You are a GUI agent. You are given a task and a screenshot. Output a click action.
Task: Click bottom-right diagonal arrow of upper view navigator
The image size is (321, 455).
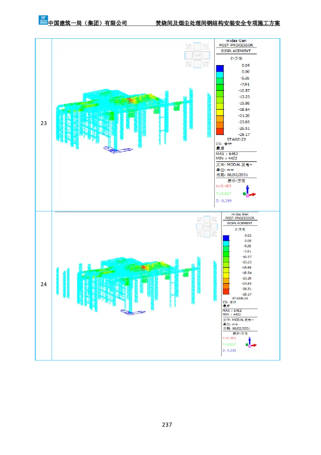(x=206, y=64)
